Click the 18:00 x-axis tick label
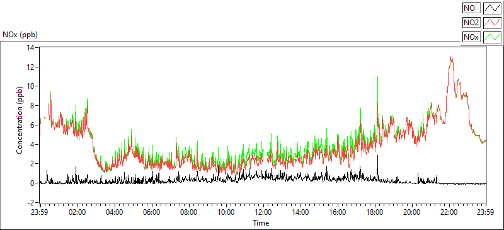 [375, 212]
